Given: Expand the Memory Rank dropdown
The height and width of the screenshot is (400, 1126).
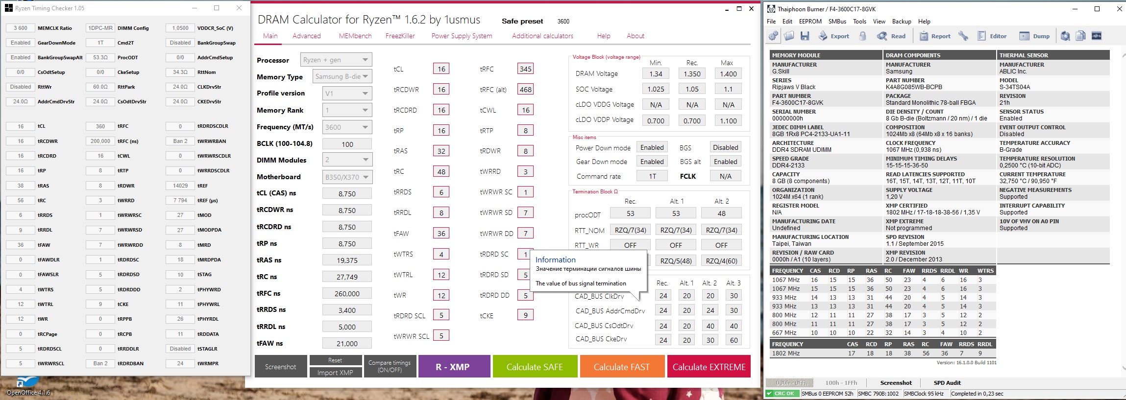Looking at the screenshot, I should click(347, 110).
